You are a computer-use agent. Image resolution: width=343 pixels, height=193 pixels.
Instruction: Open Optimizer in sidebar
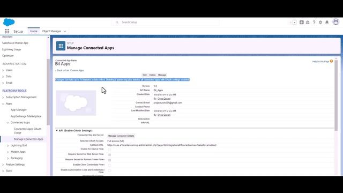8,56
